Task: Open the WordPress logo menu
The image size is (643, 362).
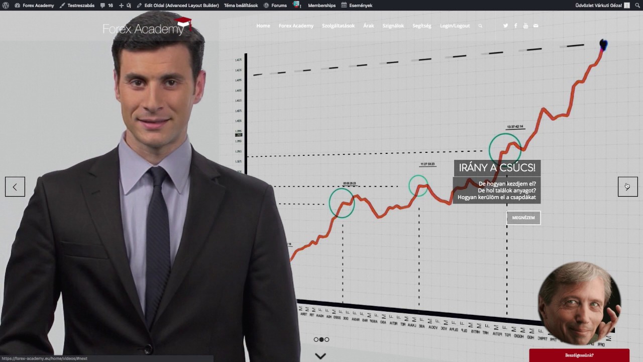Action: pyautogui.click(x=6, y=6)
